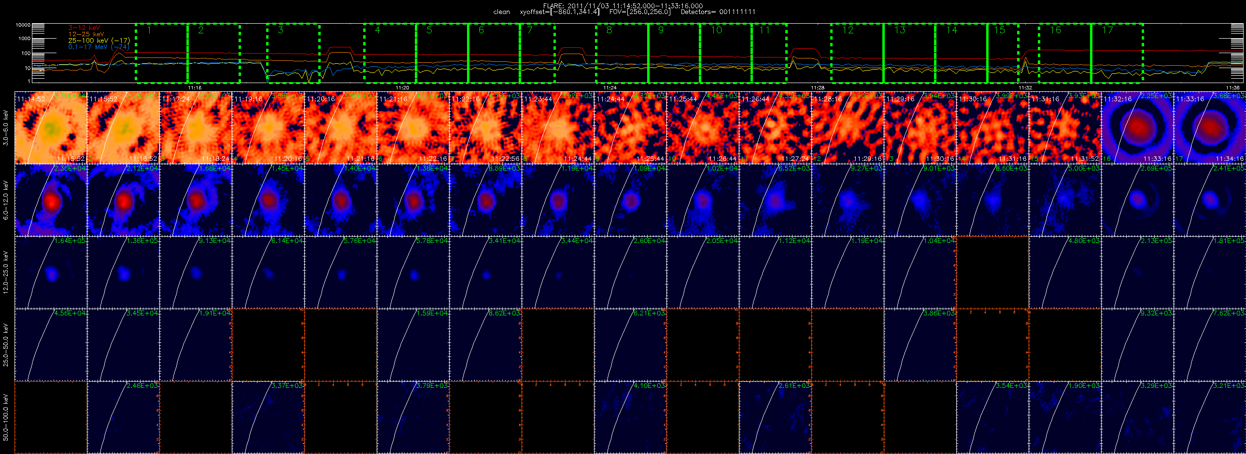Click the 11:32 tick label on time axis
This screenshot has height=454, width=1246.
(x=1025, y=87)
